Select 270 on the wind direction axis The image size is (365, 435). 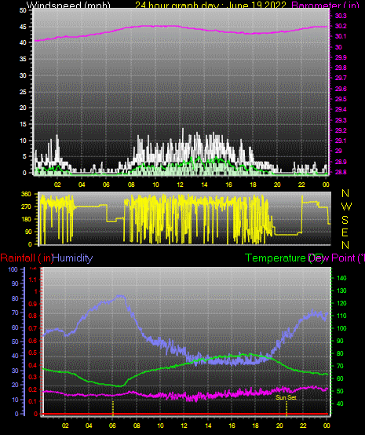[x=26, y=207]
